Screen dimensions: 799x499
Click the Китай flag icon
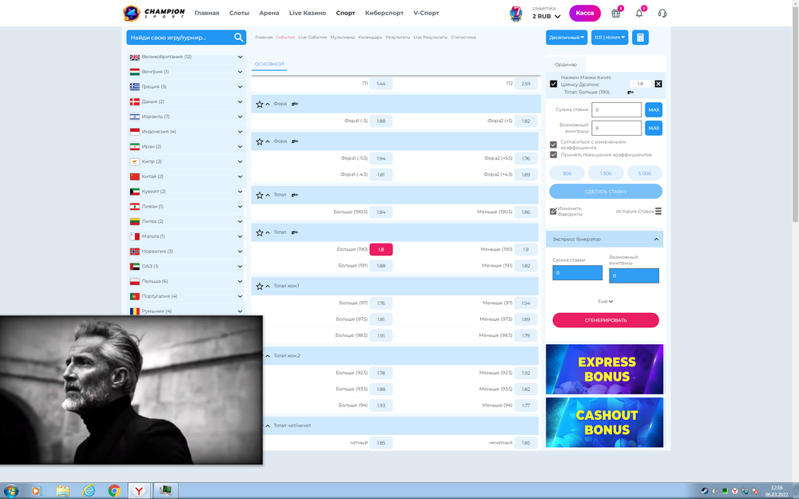tap(134, 176)
